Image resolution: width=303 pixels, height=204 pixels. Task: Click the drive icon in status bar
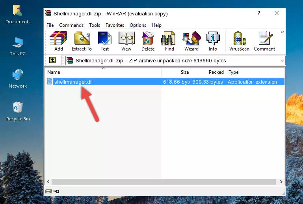click(48, 191)
